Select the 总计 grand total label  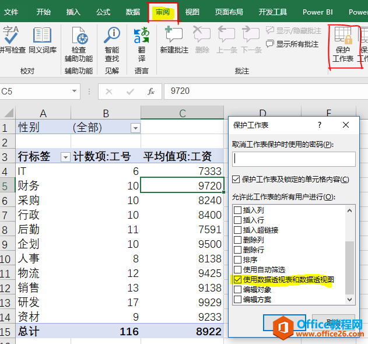pyautogui.click(x=43, y=331)
